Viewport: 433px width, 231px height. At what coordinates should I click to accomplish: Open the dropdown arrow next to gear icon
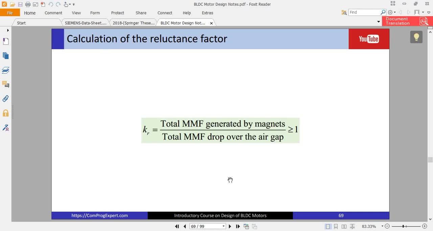tap(394, 13)
